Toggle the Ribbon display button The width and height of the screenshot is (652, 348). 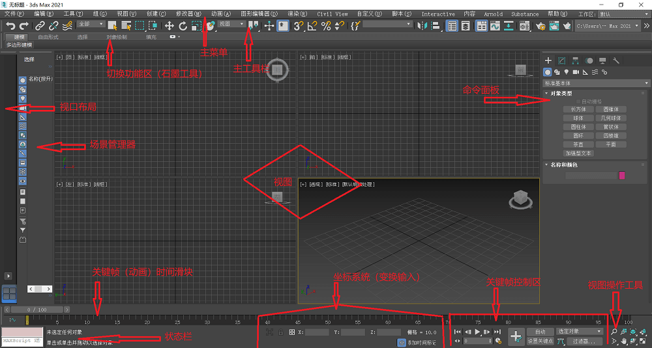coord(482,26)
